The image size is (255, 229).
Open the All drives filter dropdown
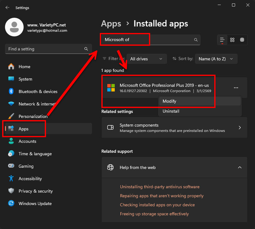pyautogui.click(x=146, y=59)
